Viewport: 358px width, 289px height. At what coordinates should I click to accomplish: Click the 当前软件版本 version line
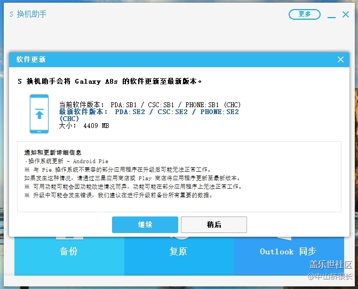point(149,104)
